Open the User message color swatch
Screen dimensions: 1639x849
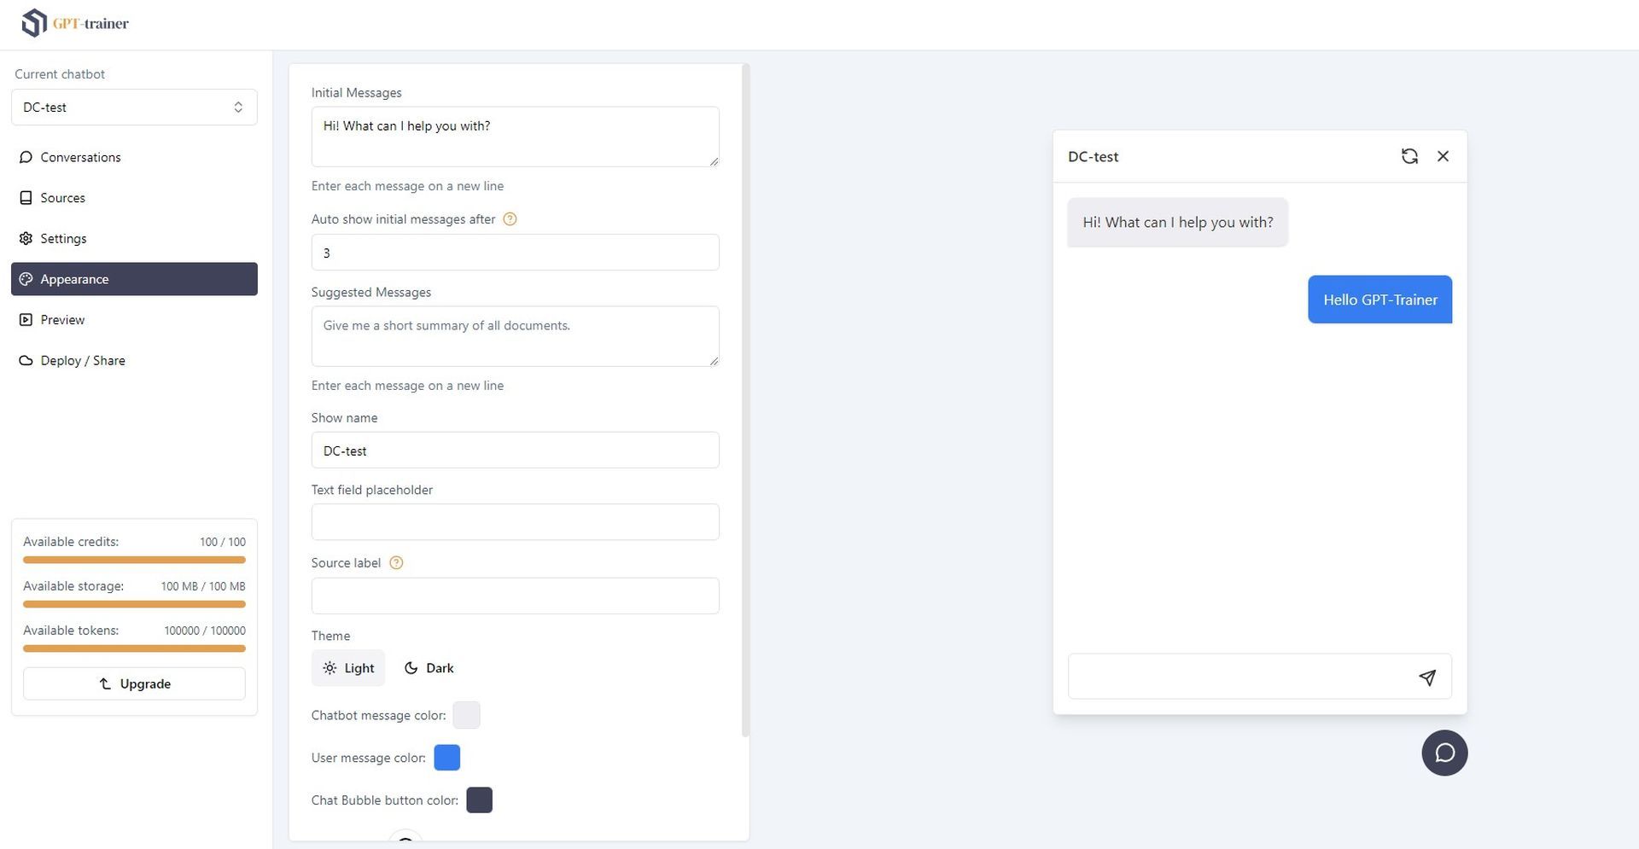pos(447,758)
